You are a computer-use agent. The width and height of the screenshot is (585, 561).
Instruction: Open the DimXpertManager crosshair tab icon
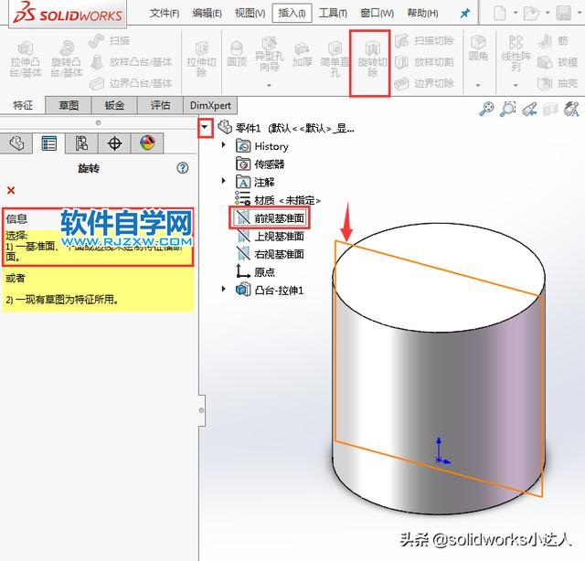pos(114,143)
